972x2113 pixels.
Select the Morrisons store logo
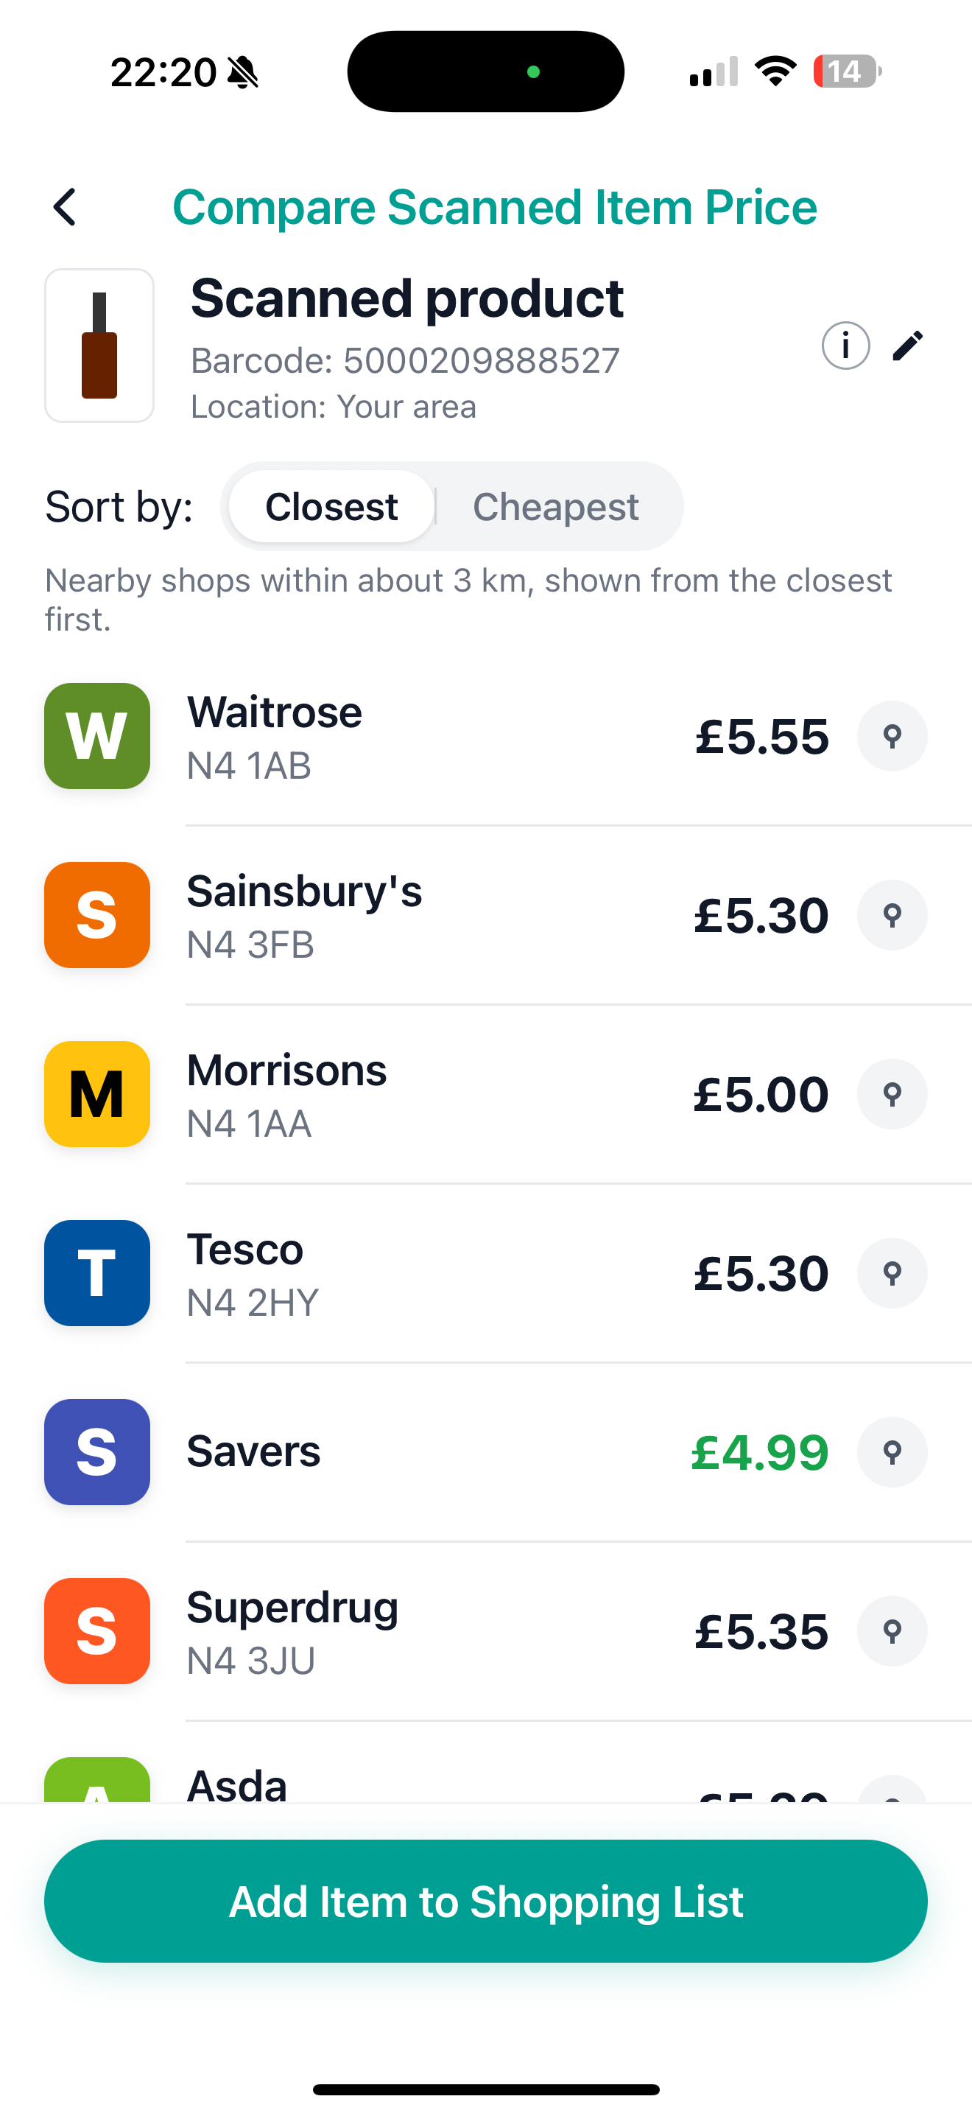(x=96, y=1094)
